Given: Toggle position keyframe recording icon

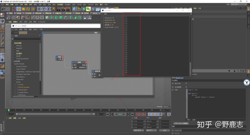Looking at the screenshot, I should pyautogui.click(x=149, y=114).
